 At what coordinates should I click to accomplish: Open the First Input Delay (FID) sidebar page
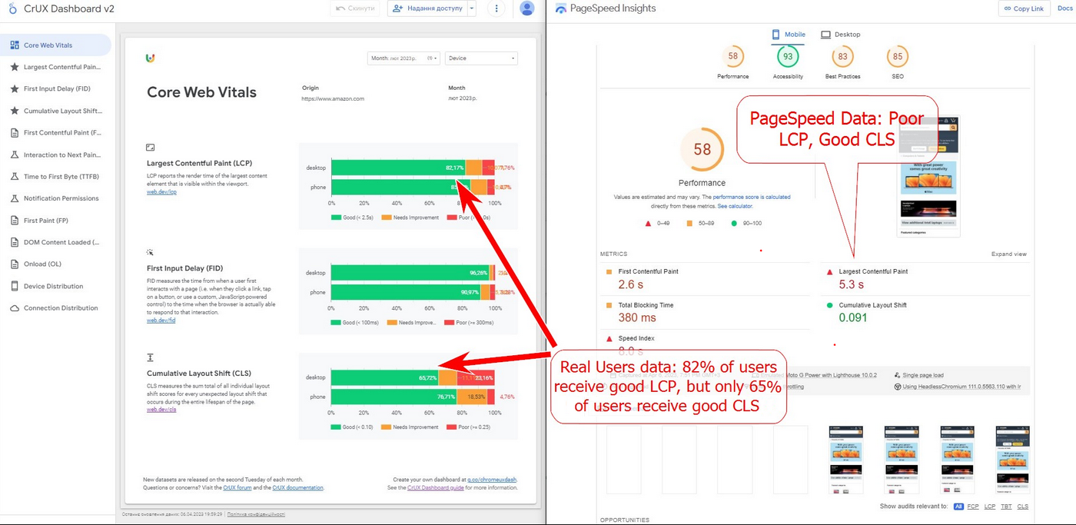click(x=55, y=89)
